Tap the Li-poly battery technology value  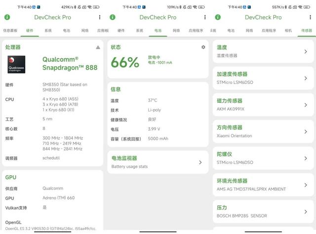click(x=155, y=110)
